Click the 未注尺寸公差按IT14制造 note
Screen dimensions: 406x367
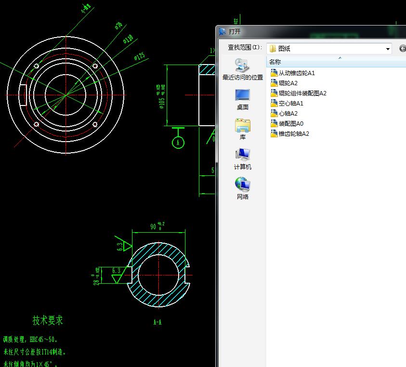pos(35,352)
